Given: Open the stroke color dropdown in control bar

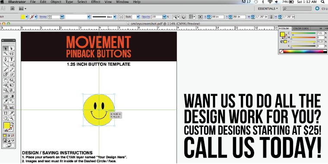Looking at the screenshot, I should pyautogui.click(x=36, y=17).
